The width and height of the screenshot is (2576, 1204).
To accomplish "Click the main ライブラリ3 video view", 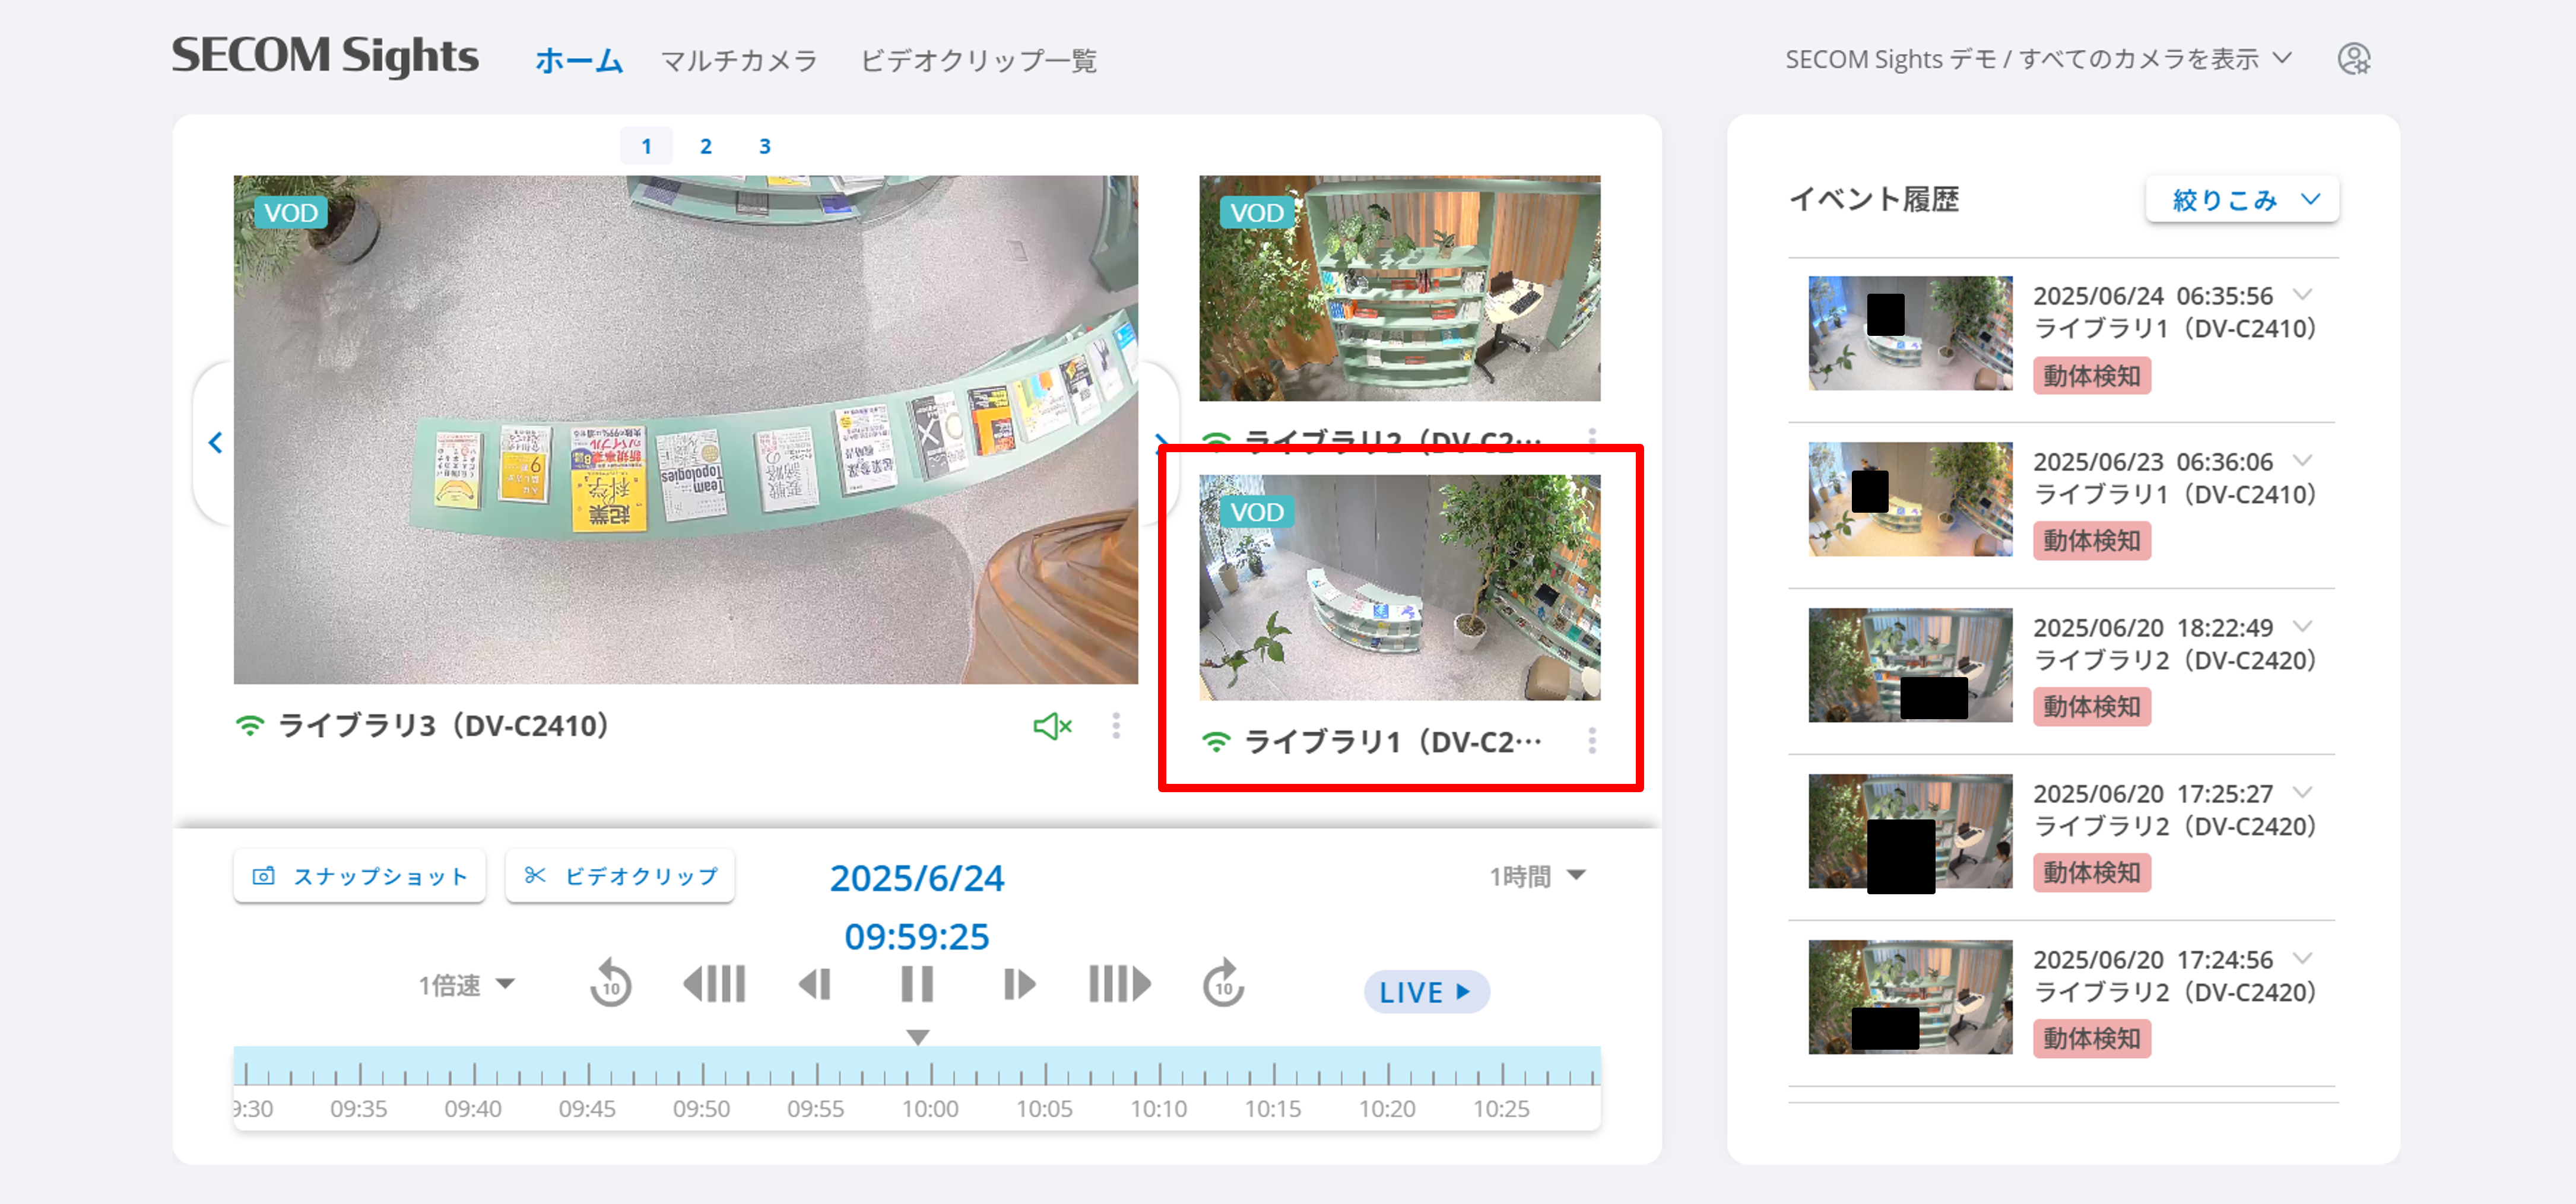I will pyautogui.click(x=685, y=430).
